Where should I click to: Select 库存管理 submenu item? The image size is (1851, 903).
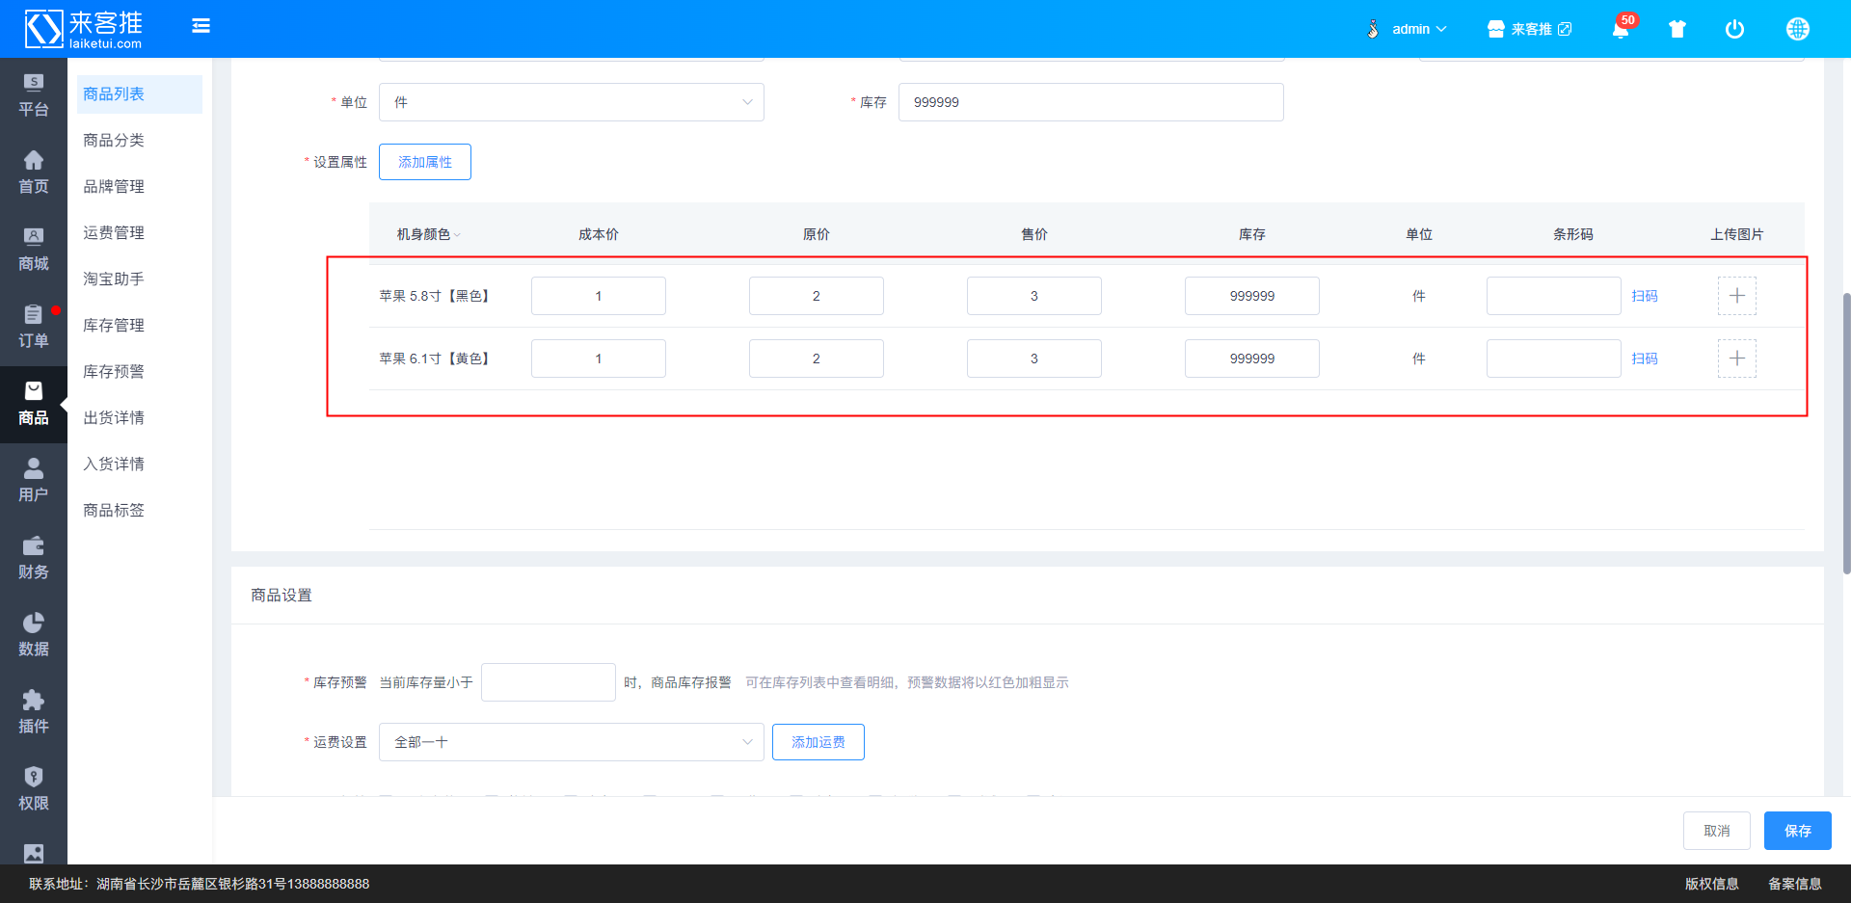[140, 326]
